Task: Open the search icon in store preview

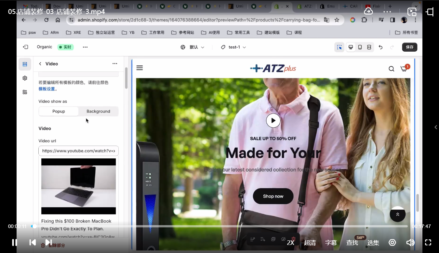Action: (x=392, y=69)
